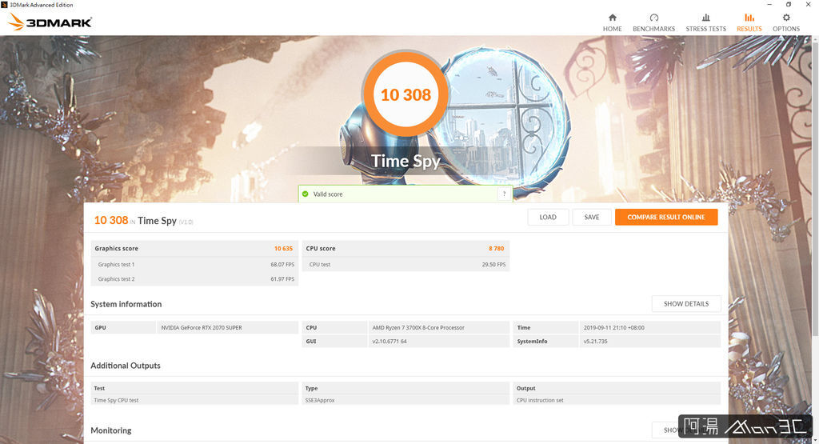Open the Results bar chart icon
819x444 pixels.
[x=749, y=18]
